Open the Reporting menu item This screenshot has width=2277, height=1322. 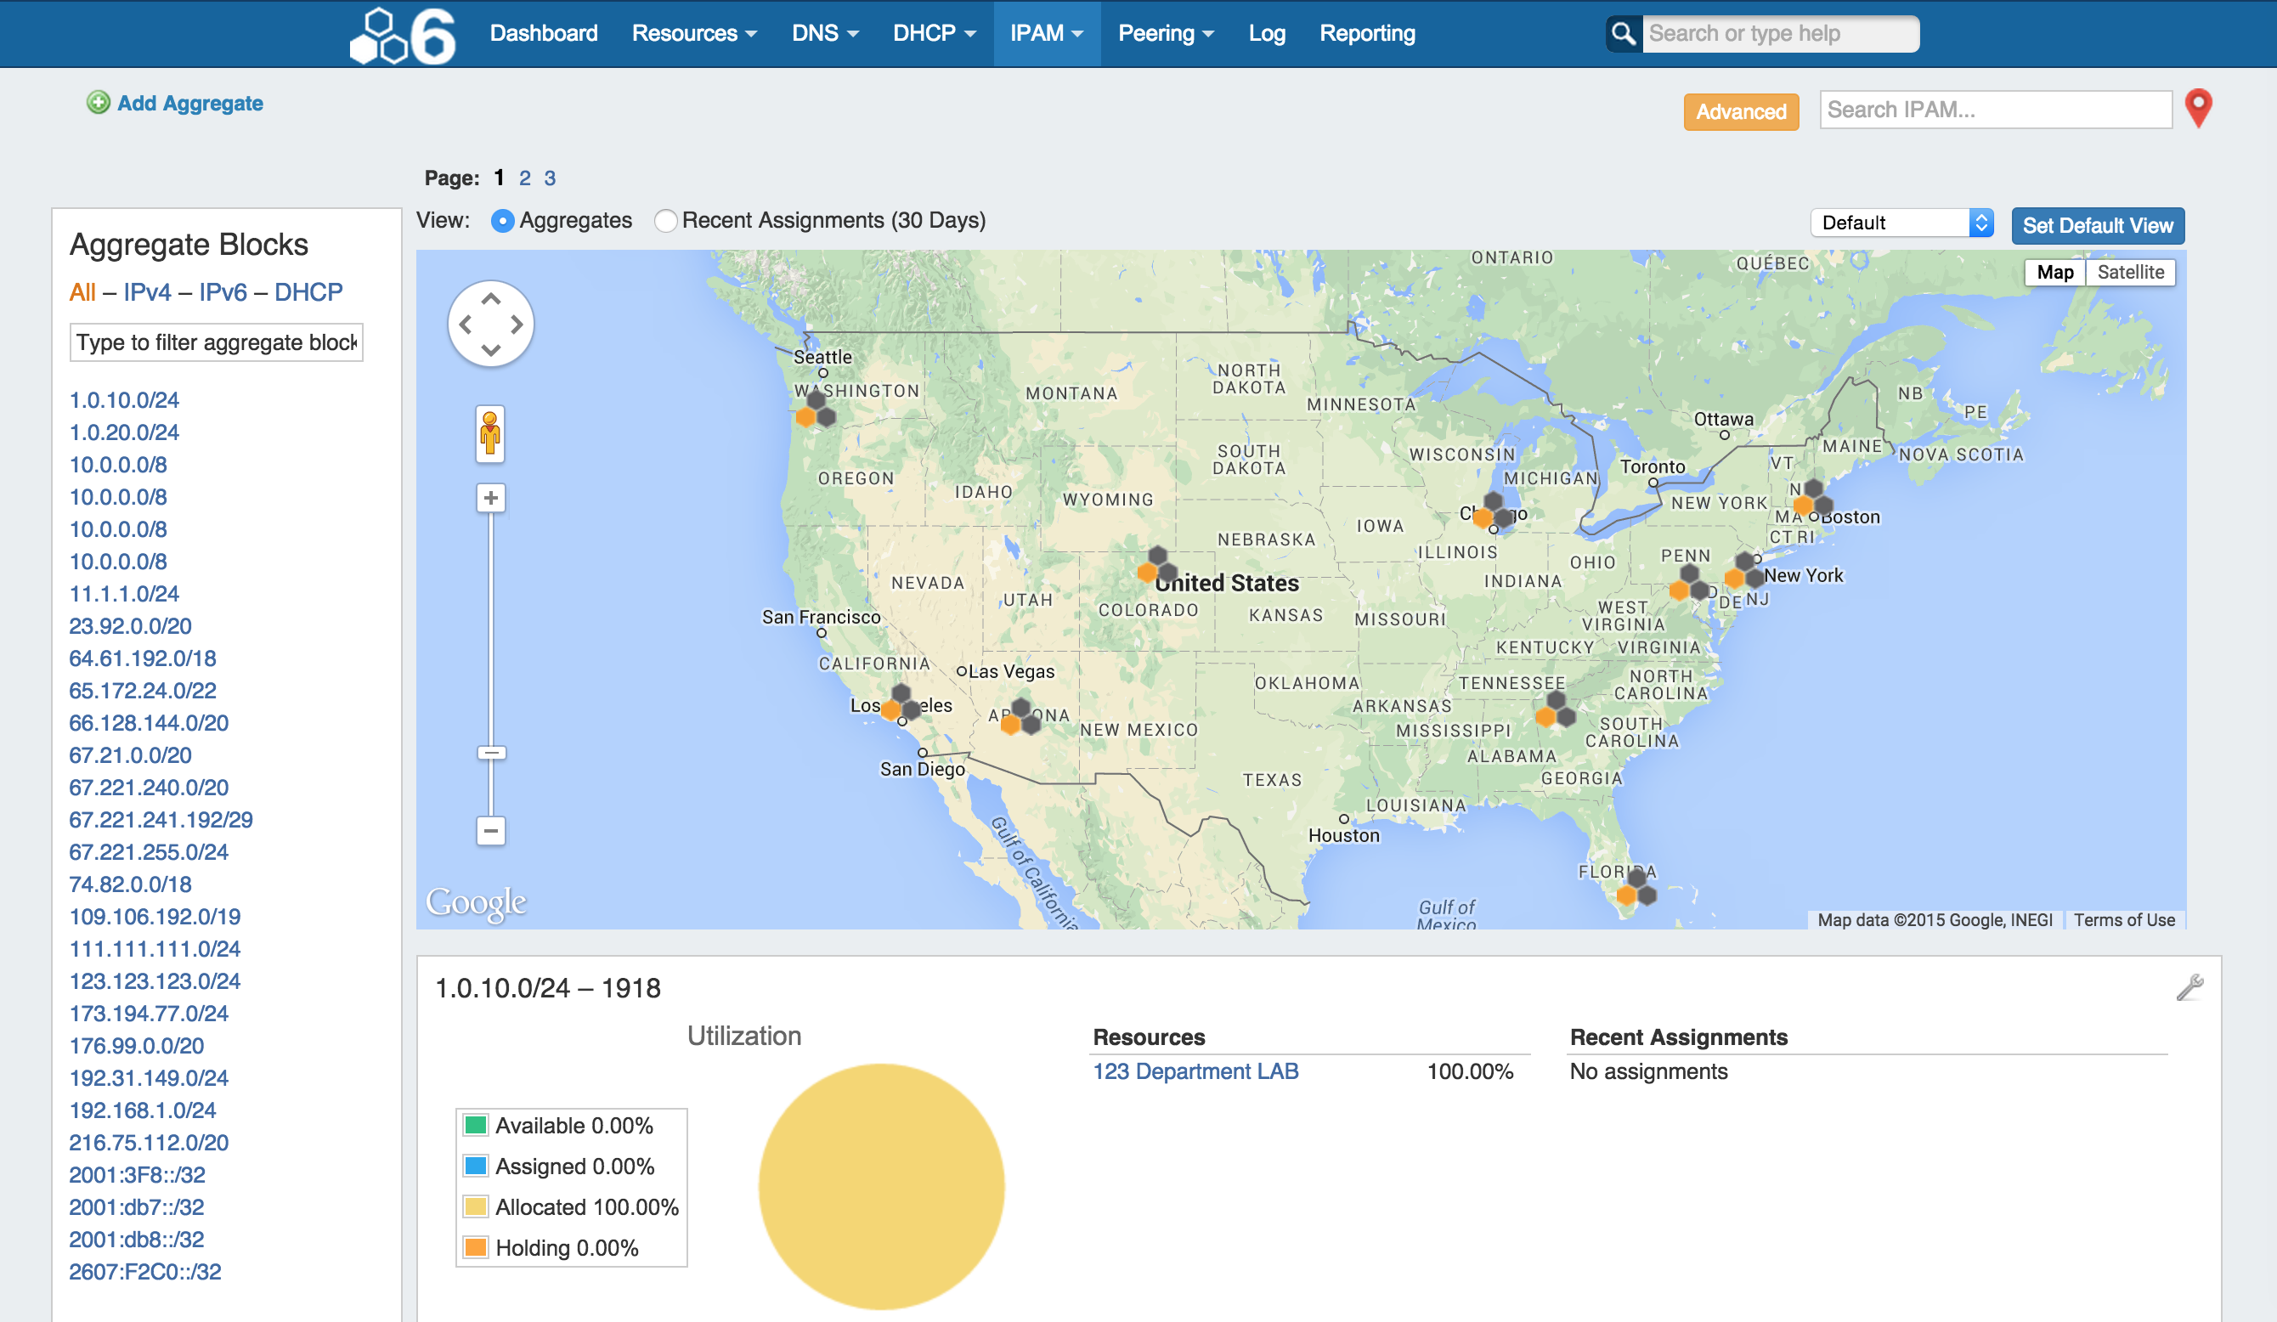pos(1366,33)
